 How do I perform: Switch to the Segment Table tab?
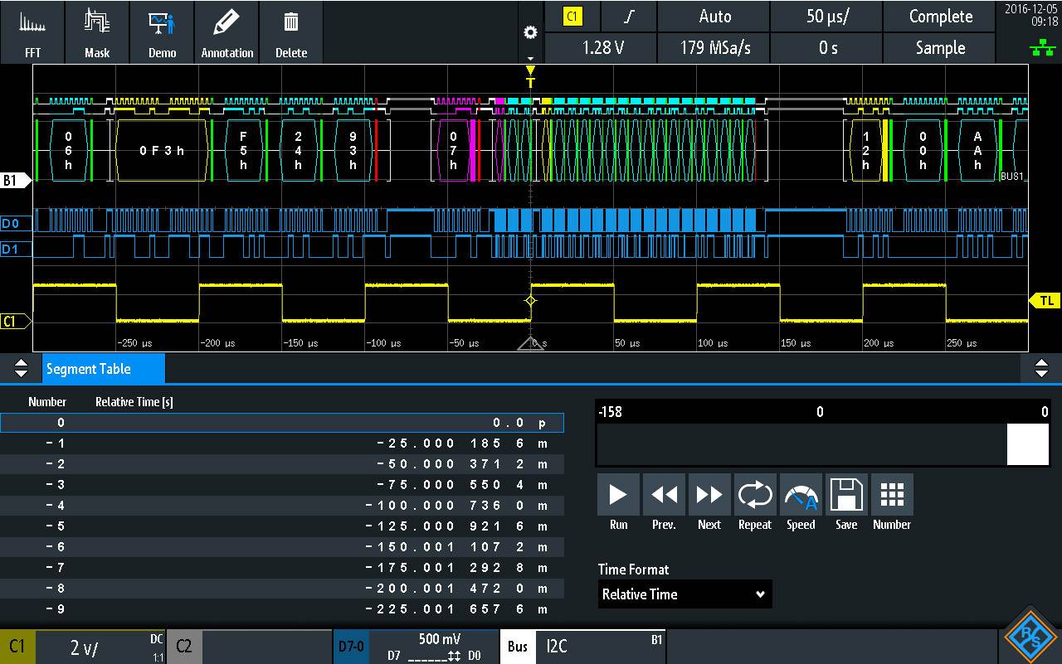tap(103, 368)
